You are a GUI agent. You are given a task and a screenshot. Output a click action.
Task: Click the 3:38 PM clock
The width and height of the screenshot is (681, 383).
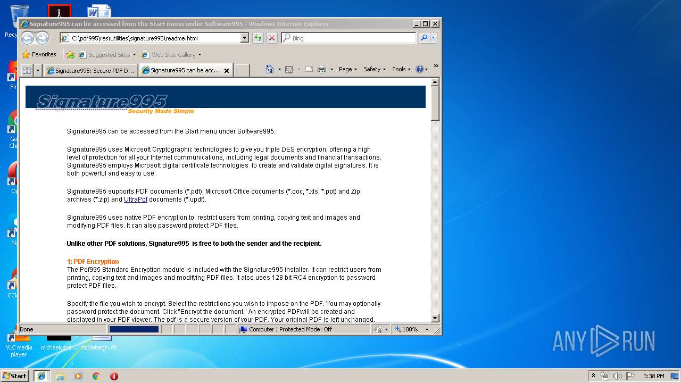(653, 376)
